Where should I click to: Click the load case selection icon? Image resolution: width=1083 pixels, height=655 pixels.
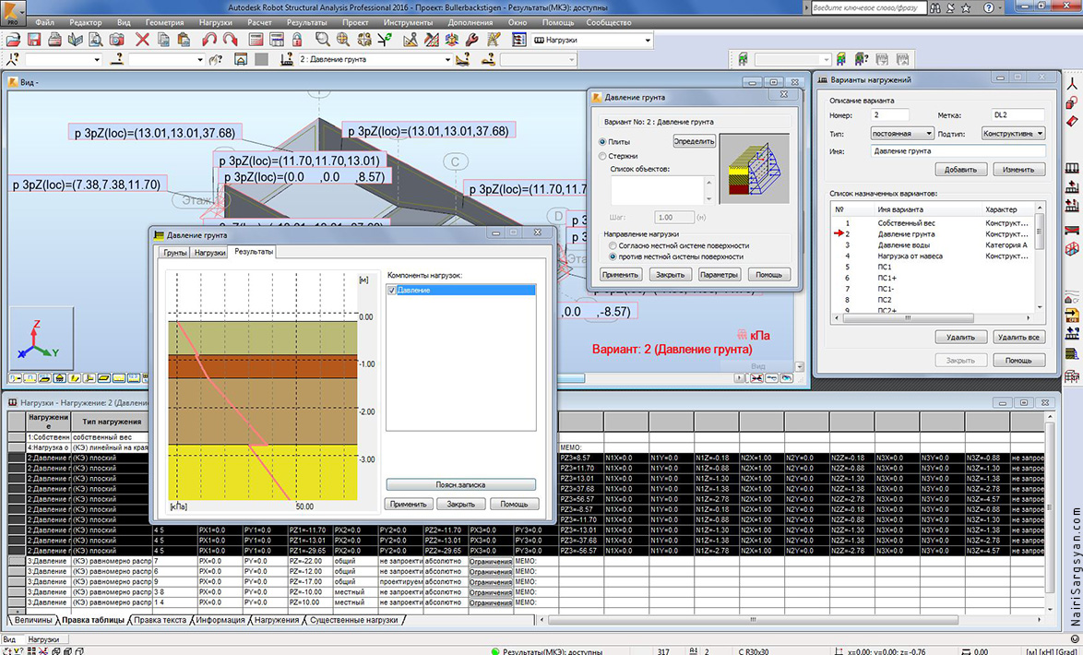(x=287, y=59)
